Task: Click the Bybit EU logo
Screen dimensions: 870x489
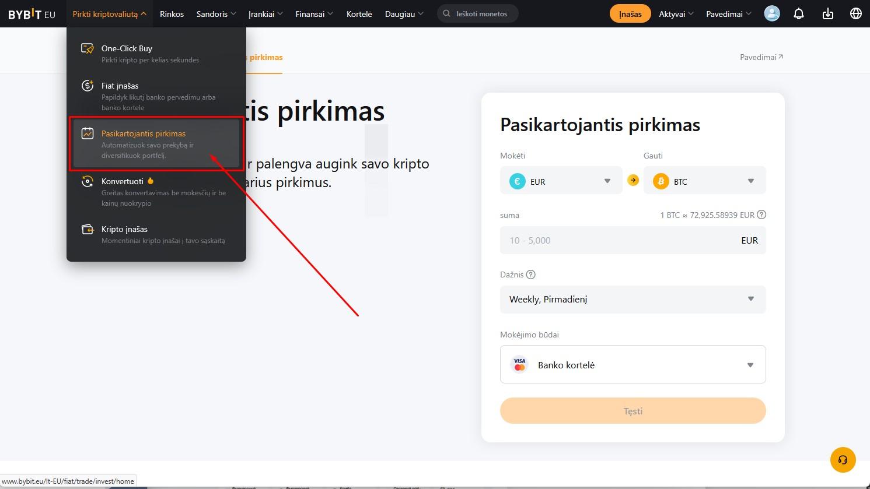Action: (x=32, y=14)
